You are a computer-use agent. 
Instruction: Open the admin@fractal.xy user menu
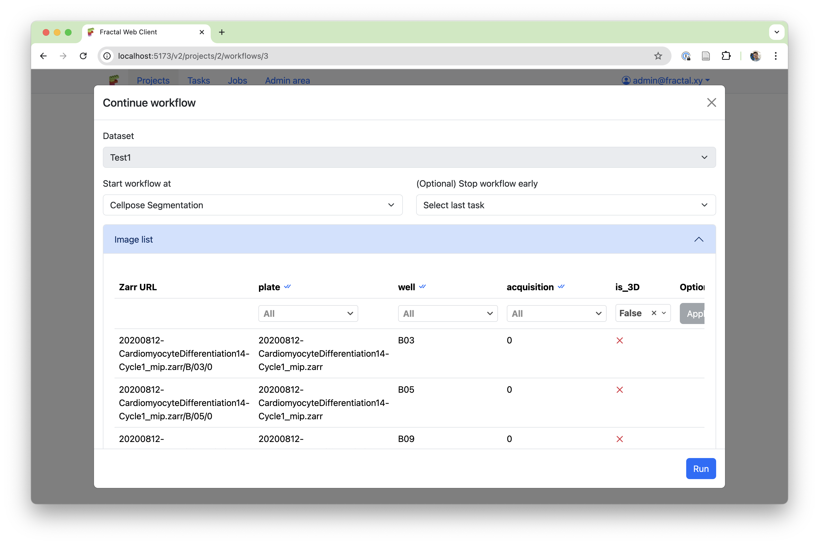click(666, 80)
